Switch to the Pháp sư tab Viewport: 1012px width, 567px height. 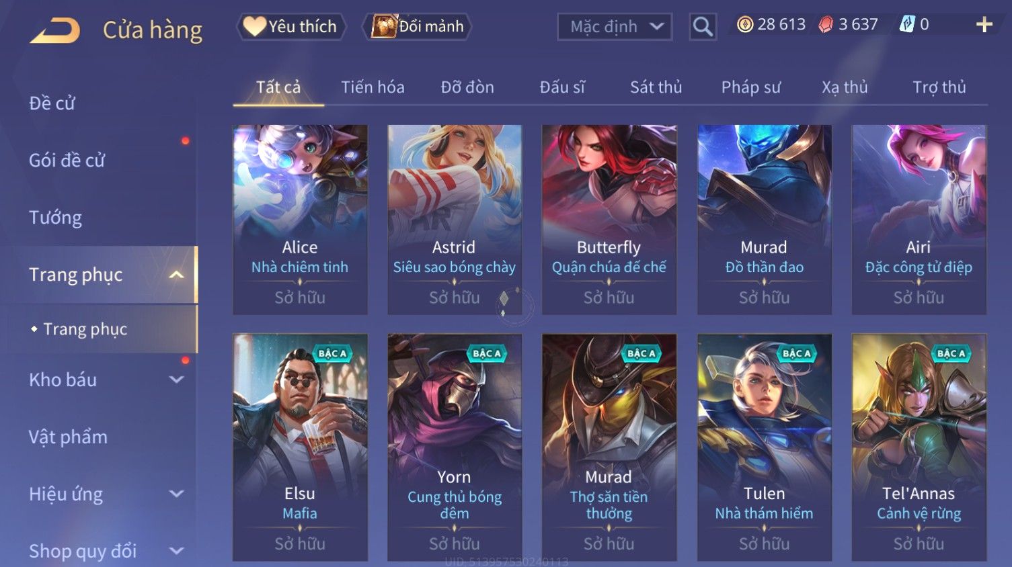(750, 87)
